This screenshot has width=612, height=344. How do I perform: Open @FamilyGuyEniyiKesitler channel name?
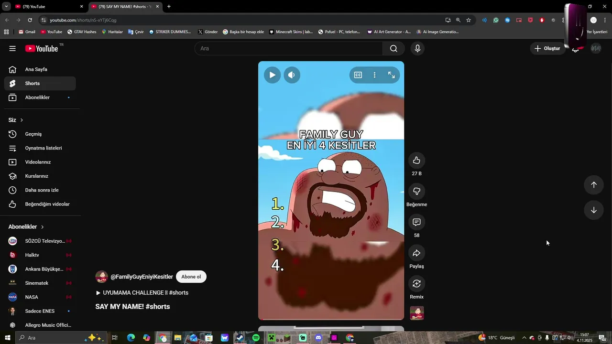(x=142, y=277)
